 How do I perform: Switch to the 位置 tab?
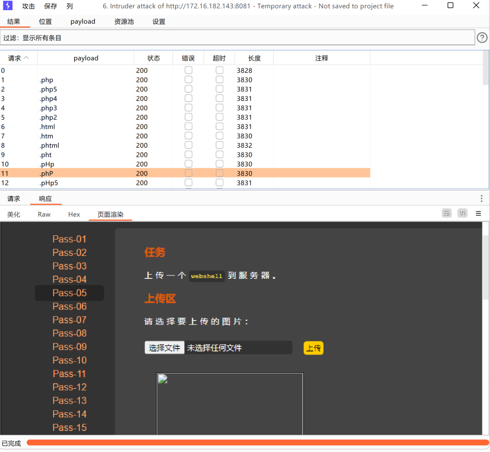(45, 22)
